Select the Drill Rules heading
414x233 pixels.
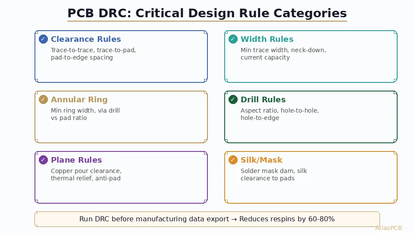[x=263, y=100]
